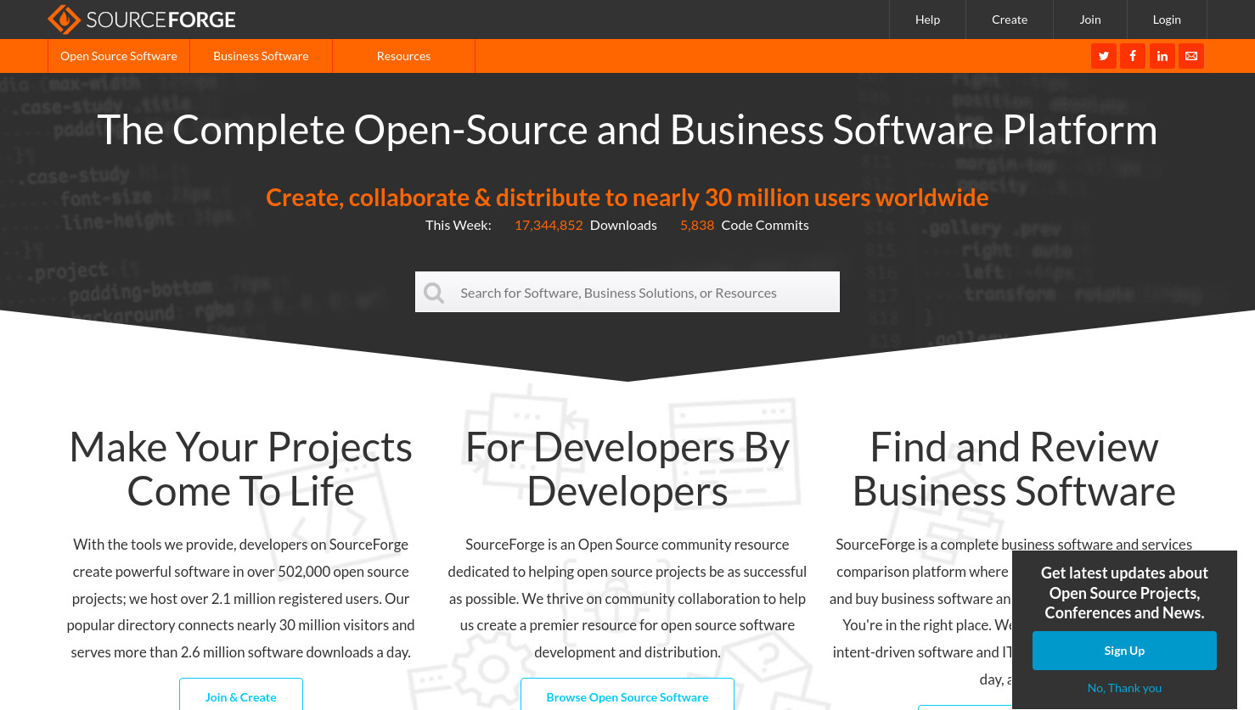This screenshot has width=1255, height=710.
Task: Click the email newsletter envelope icon
Action: [1191, 56]
